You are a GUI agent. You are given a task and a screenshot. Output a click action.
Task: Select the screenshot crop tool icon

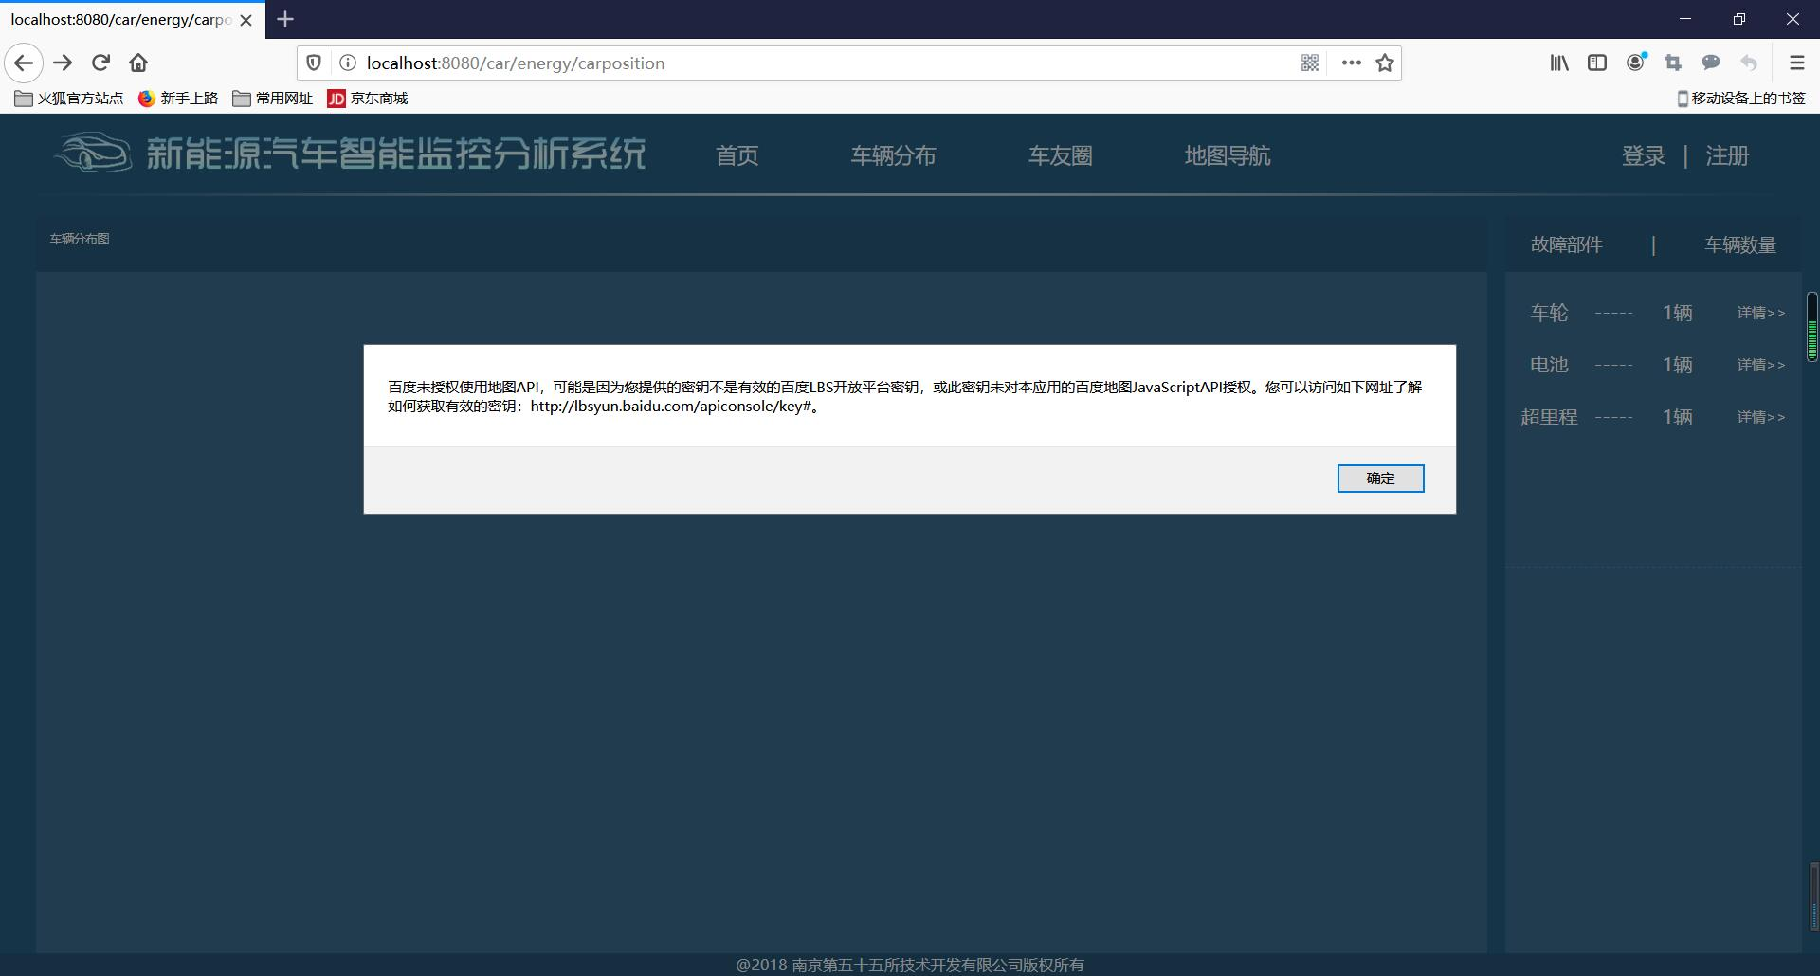point(1673,63)
